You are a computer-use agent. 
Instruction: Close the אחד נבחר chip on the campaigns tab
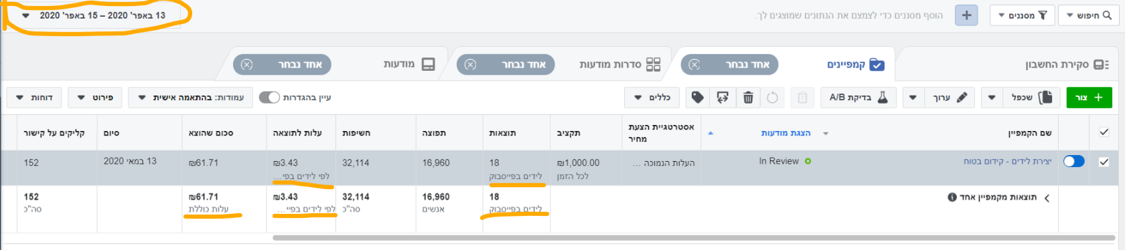(694, 65)
